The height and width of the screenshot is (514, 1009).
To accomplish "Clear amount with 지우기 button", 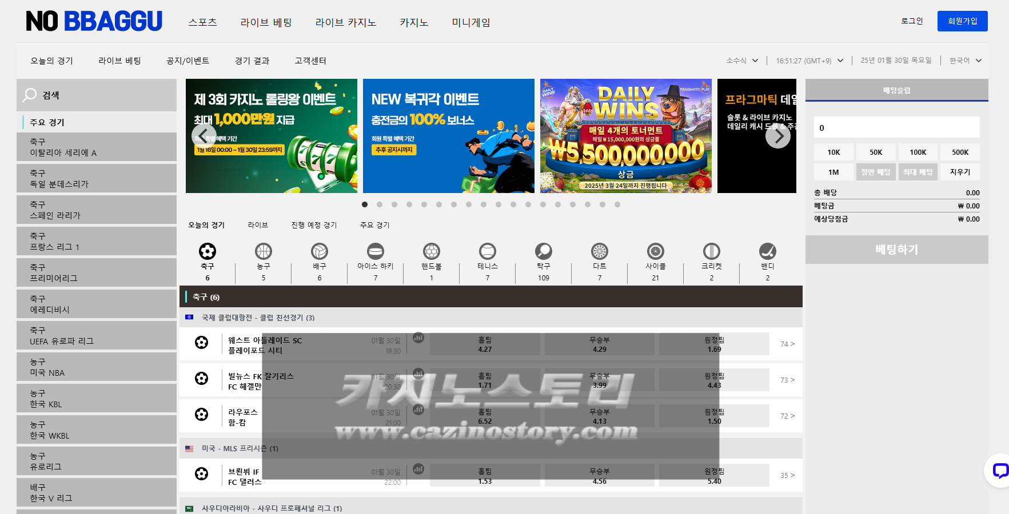I will point(960,172).
